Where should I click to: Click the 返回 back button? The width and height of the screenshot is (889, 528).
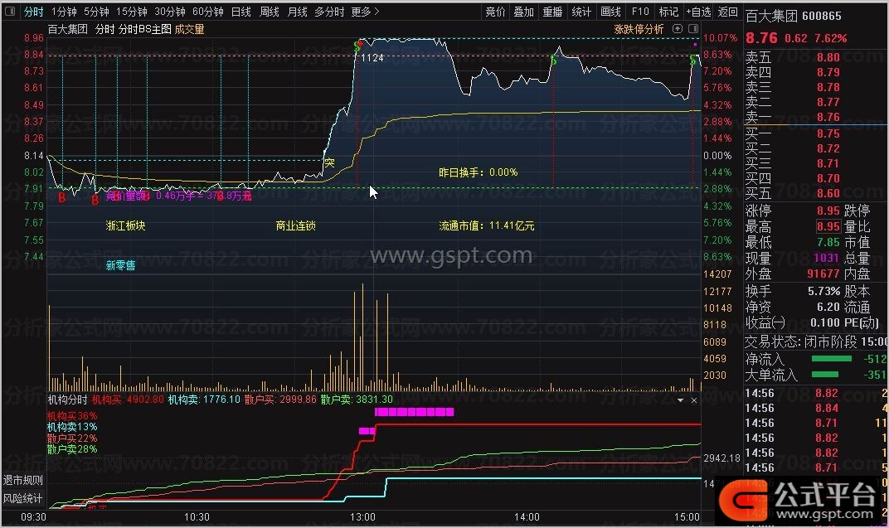pos(728,12)
